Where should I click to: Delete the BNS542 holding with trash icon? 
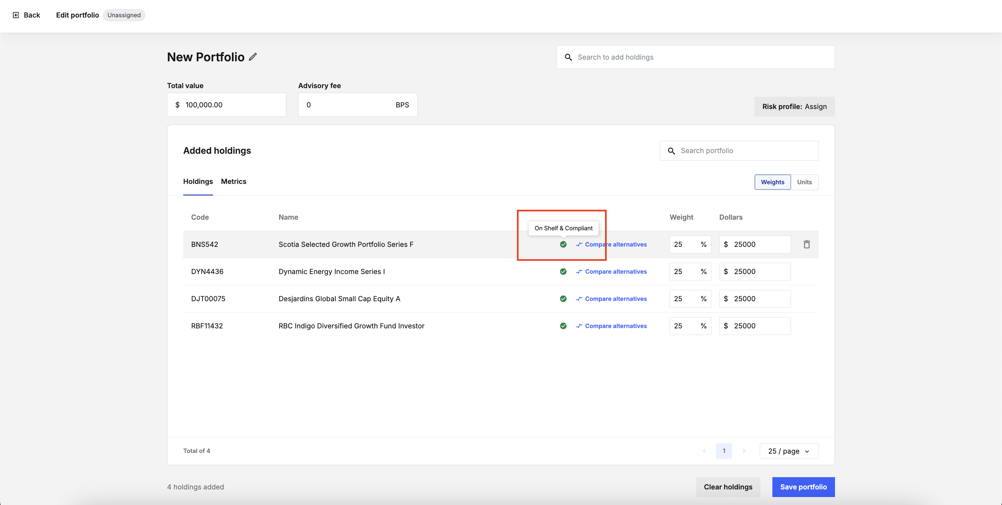coord(807,244)
